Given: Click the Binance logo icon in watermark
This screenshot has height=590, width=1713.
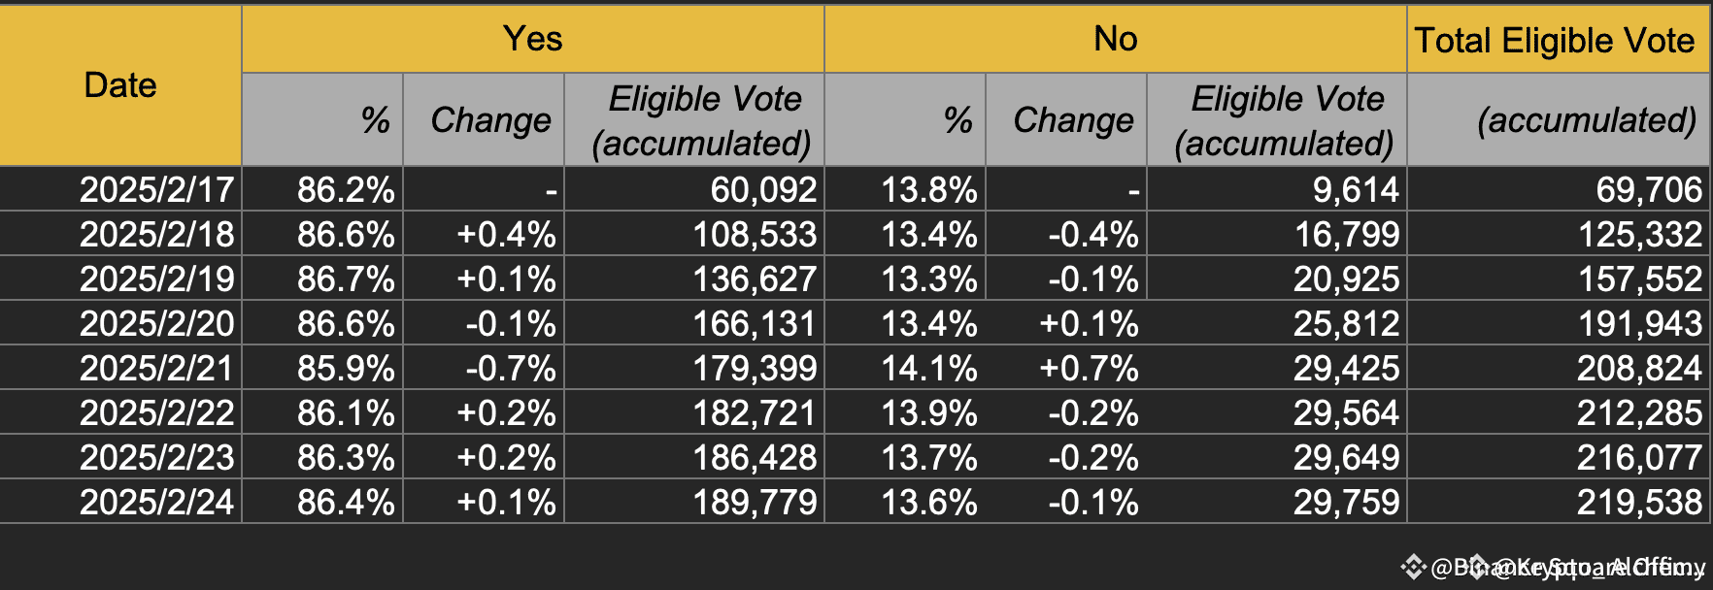Looking at the screenshot, I should [x=1413, y=567].
